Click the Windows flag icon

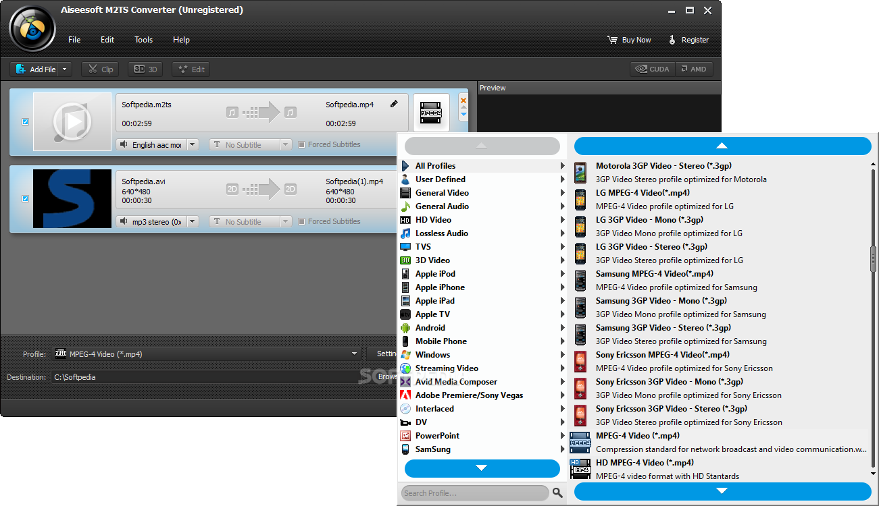point(405,355)
